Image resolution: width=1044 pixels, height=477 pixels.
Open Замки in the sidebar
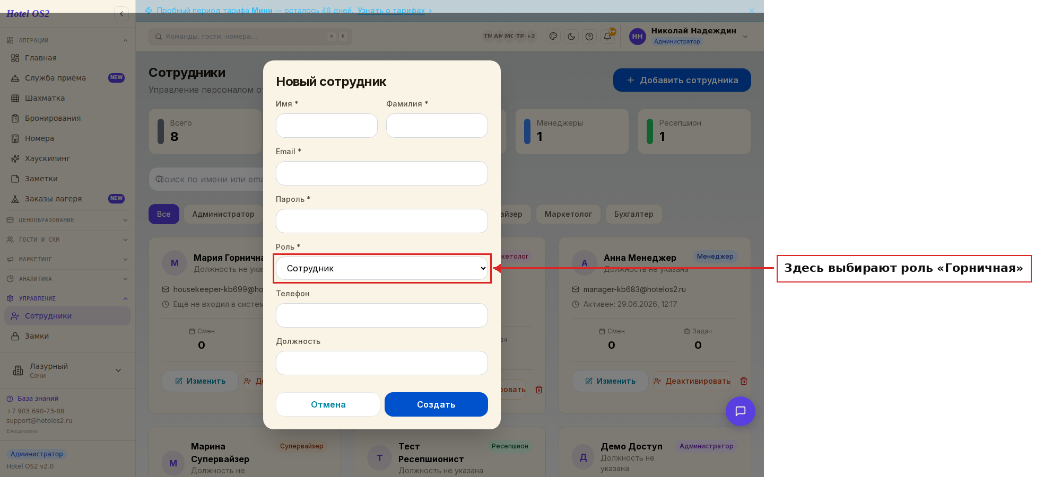pyautogui.click(x=67, y=336)
